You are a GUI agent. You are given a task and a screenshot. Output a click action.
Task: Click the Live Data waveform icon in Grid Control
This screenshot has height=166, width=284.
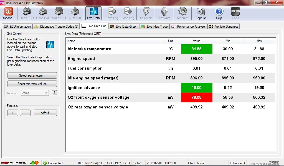50,45
